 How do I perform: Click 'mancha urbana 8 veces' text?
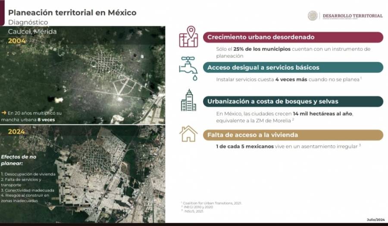28,120
